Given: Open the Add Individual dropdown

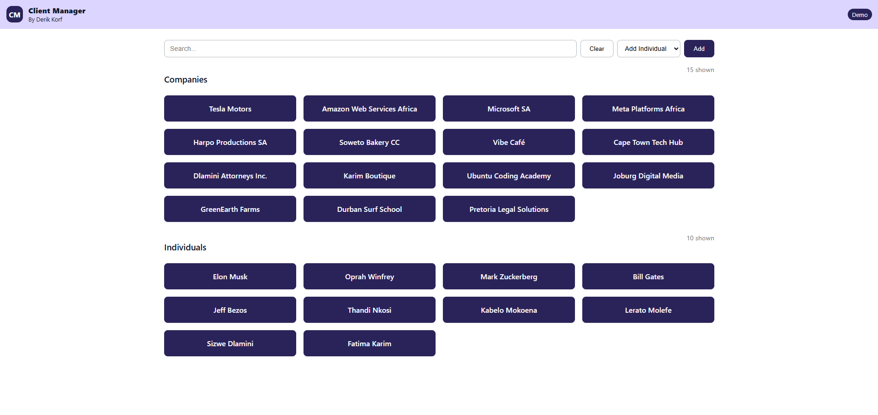Looking at the screenshot, I should click(x=649, y=49).
